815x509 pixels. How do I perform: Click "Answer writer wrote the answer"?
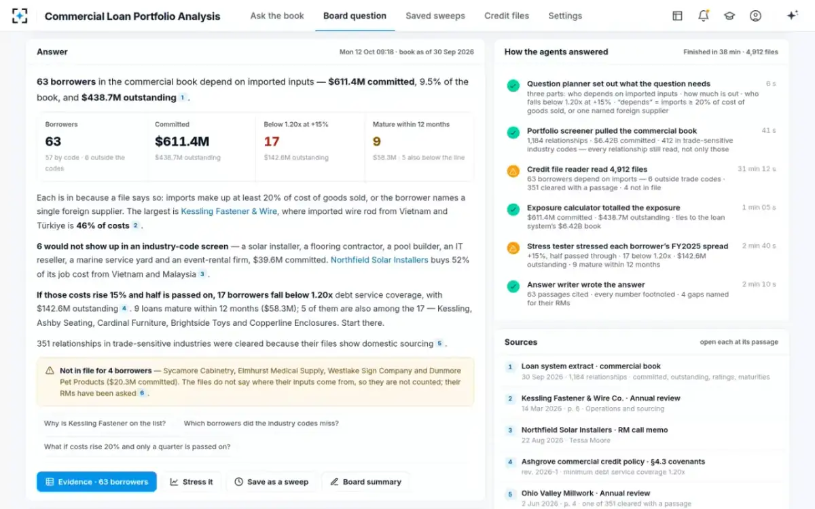click(x=586, y=285)
